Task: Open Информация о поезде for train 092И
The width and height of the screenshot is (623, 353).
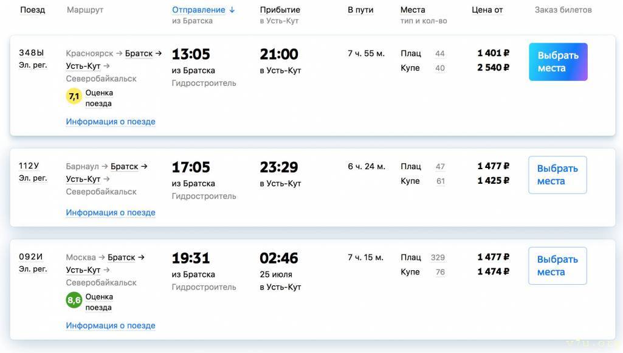Action: click(111, 326)
